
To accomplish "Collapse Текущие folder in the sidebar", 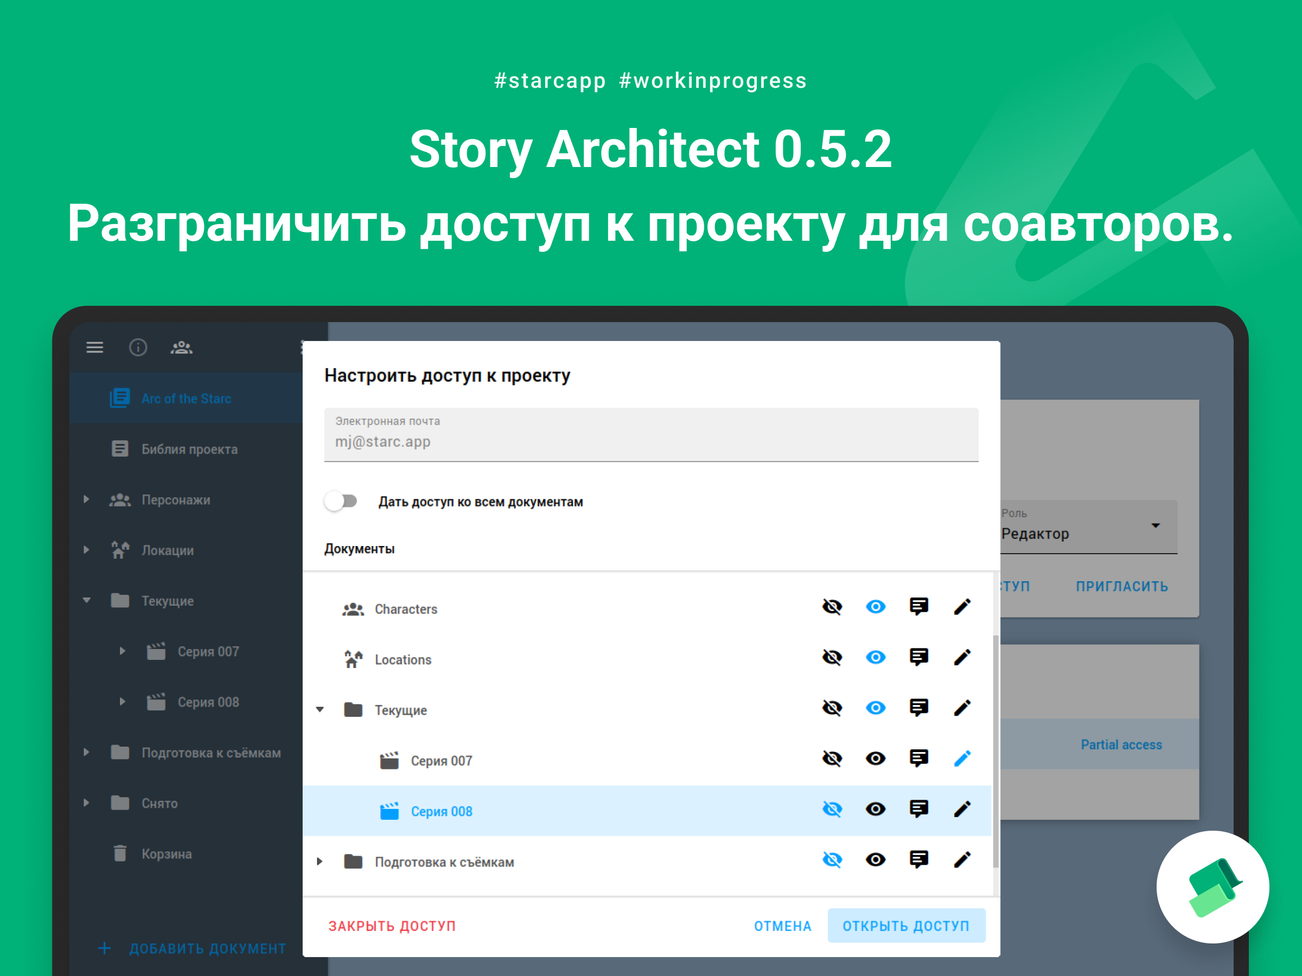I will pyautogui.click(x=86, y=601).
